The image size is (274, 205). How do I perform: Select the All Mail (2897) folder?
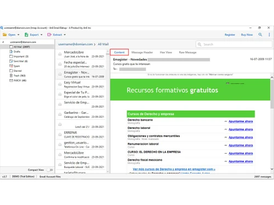[27, 47]
